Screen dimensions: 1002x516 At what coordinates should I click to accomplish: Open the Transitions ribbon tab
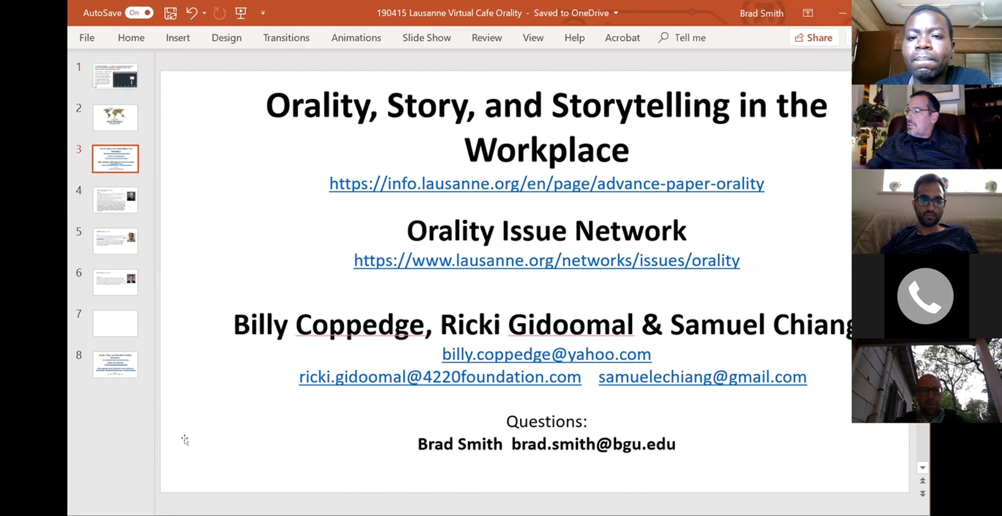(286, 38)
